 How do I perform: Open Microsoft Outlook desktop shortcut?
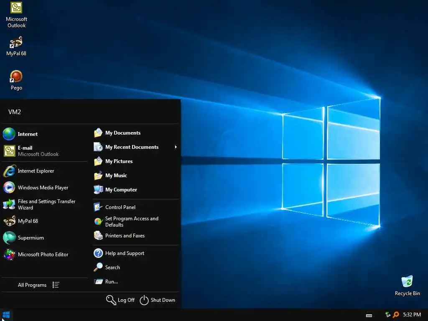(16, 14)
